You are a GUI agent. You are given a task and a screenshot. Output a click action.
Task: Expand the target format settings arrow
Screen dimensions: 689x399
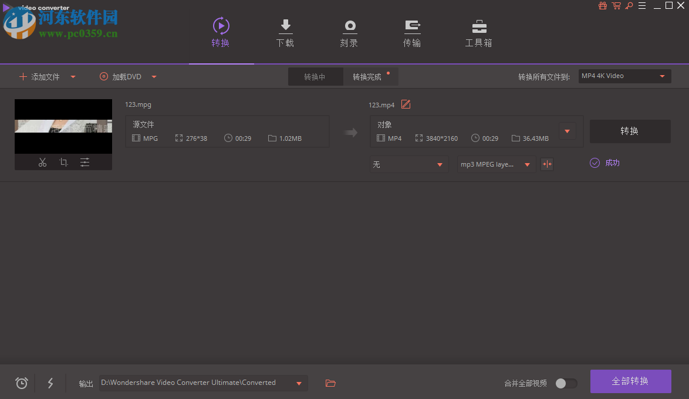(568, 131)
